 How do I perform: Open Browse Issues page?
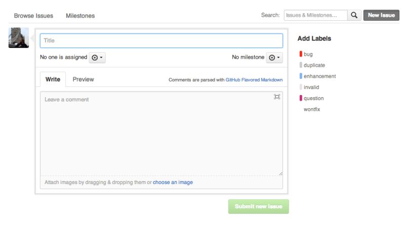[33, 16]
